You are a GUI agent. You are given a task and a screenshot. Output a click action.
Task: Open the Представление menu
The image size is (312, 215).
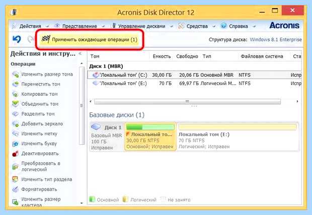[x=80, y=26]
